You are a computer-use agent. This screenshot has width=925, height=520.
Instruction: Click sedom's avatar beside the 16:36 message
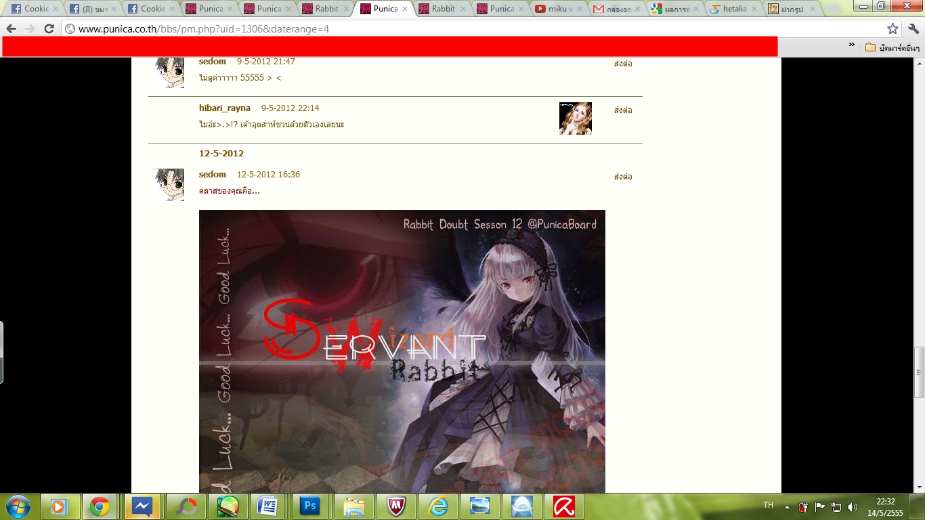tap(169, 185)
